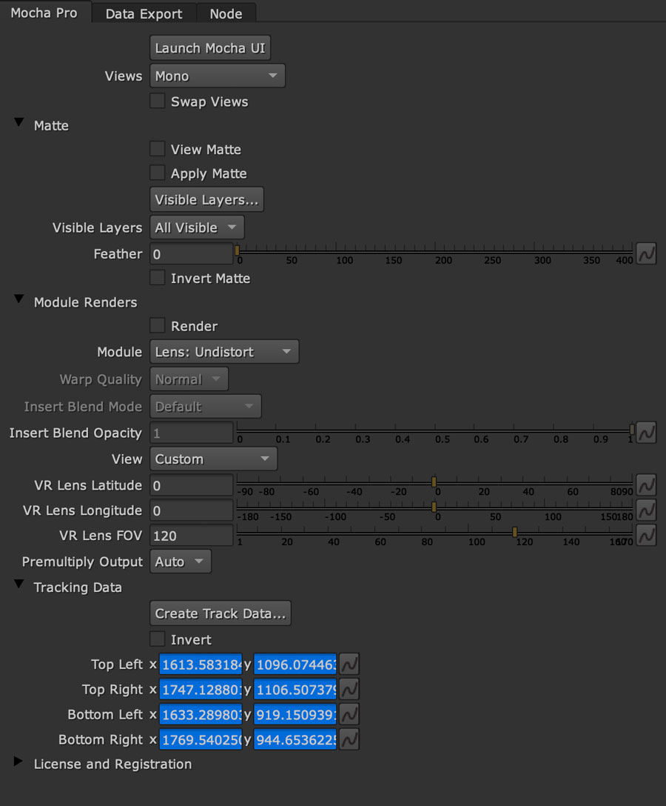Image resolution: width=666 pixels, height=806 pixels.
Task: Click the Insert Blend Opacity value field
Action: point(192,433)
